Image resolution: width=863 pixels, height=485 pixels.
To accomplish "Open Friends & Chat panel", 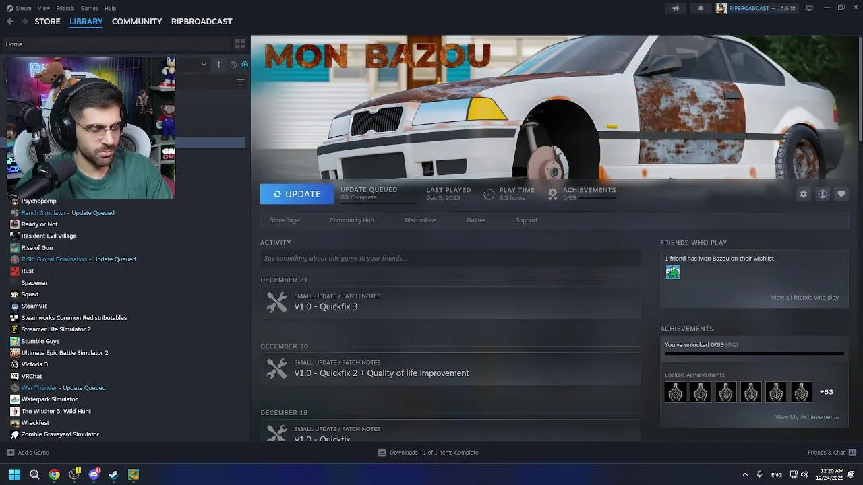I will pyautogui.click(x=831, y=453).
